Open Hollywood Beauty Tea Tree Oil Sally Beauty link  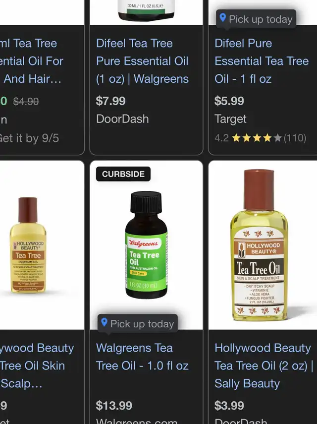pyautogui.click(x=264, y=365)
